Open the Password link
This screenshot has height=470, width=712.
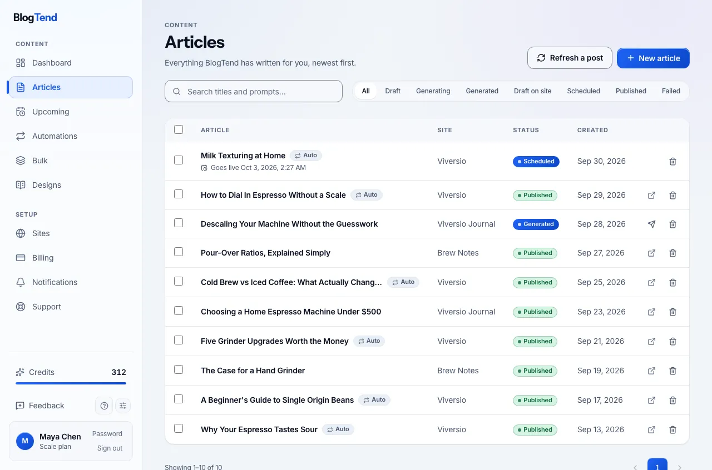pyautogui.click(x=107, y=434)
